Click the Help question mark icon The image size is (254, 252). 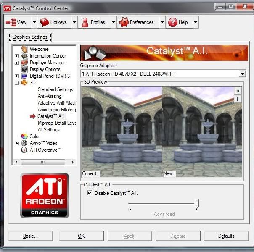172,22
